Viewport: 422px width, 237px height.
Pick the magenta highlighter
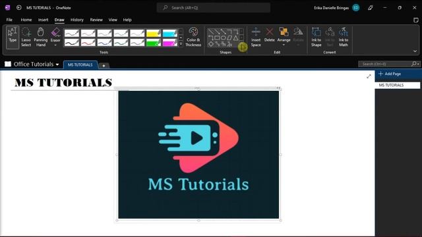pyautogui.click(x=170, y=42)
